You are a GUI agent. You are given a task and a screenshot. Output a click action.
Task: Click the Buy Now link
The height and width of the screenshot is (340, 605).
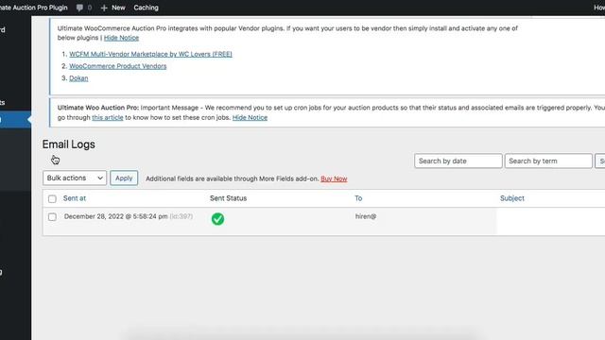click(334, 178)
